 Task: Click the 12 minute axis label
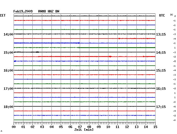(127, 127)
